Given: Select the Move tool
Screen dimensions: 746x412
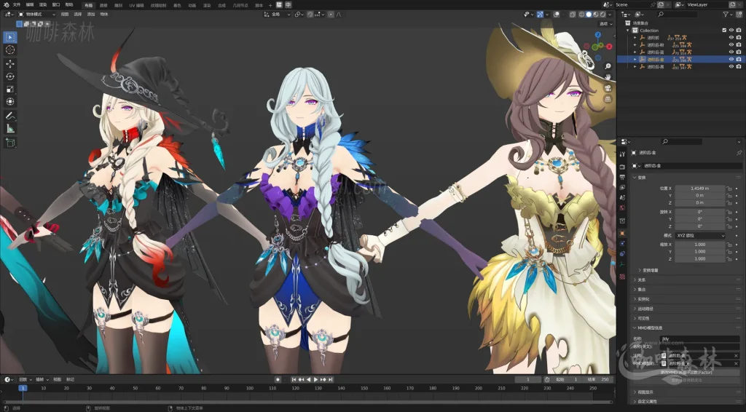Looking at the screenshot, I should click(x=10, y=63).
